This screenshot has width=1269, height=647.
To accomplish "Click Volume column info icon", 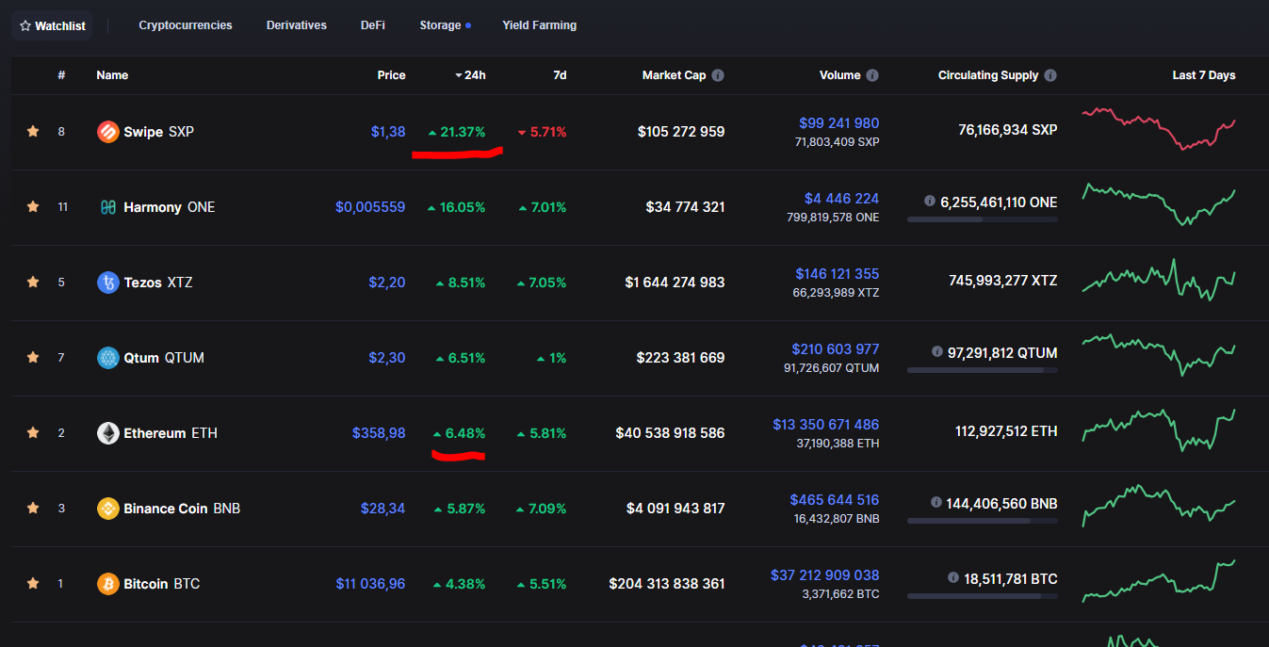I will (x=872, y=75).
